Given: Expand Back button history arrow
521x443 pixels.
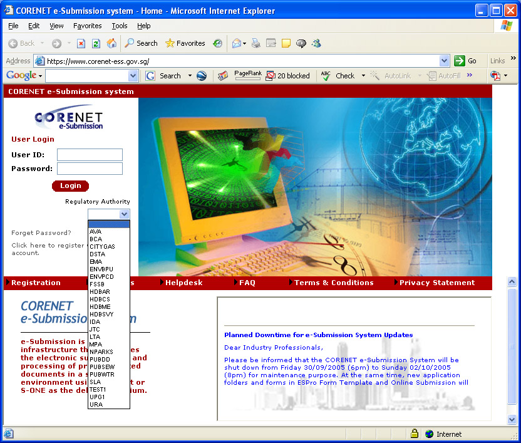Looking at the screenshot, I should point(42,43).
